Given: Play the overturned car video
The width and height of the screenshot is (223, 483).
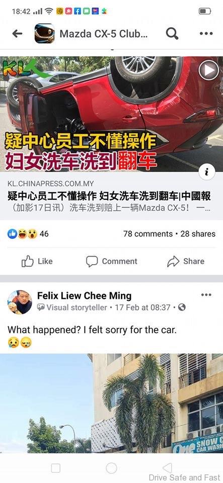Looking at the screenshot, I should (208, 70).
